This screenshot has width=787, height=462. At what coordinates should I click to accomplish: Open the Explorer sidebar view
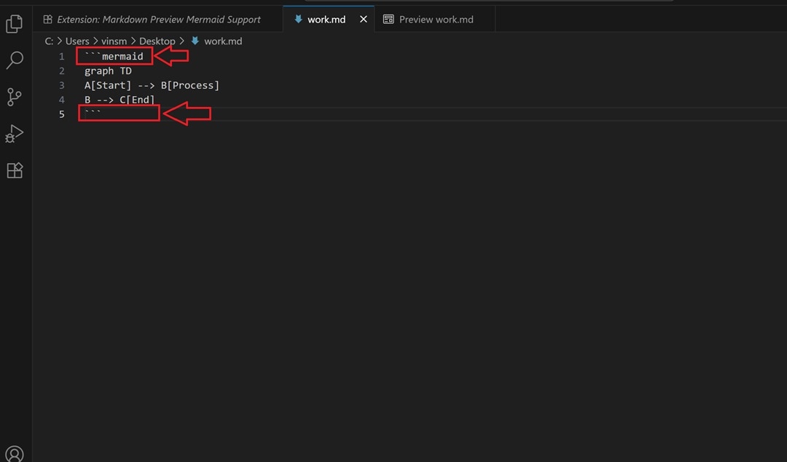[x=14, y=23]
